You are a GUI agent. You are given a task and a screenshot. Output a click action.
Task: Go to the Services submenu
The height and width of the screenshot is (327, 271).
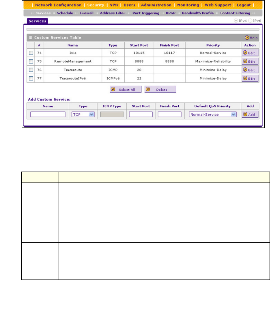43,13
